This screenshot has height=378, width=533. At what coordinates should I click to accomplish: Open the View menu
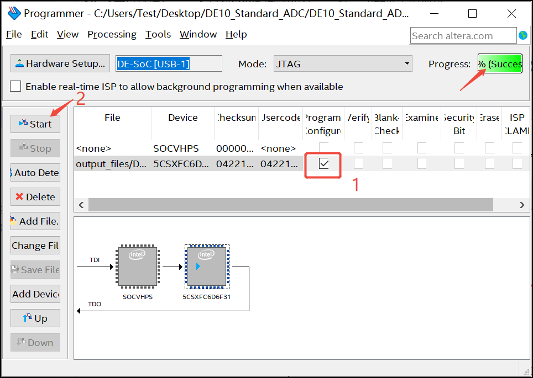(67, 34)
